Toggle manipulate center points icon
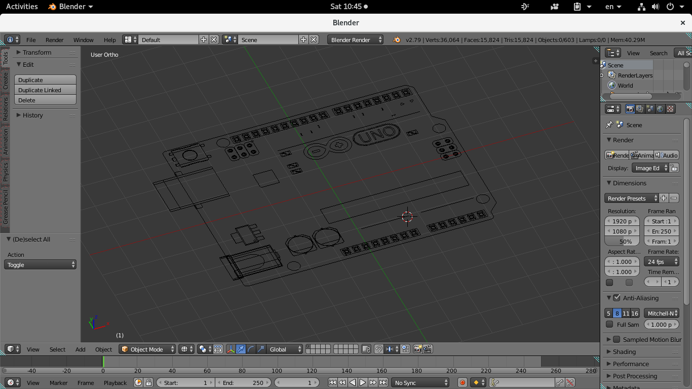This screenshot has width=692, height=389. tap(218, 349)
